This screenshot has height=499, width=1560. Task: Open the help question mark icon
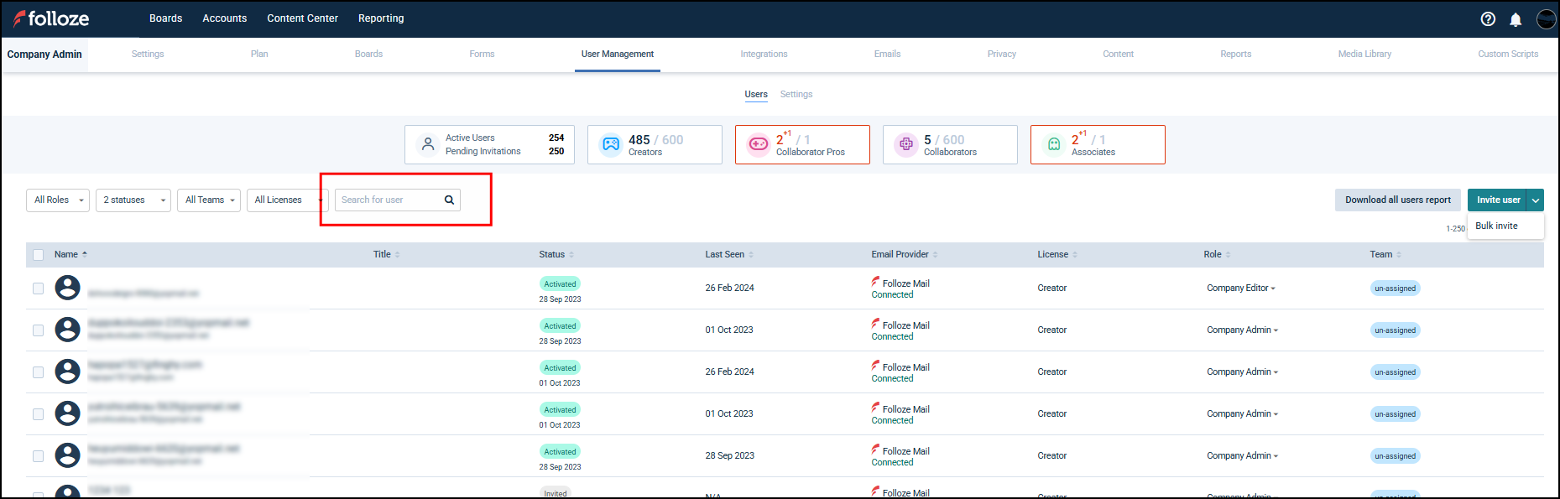click(x=1488, y=19)
